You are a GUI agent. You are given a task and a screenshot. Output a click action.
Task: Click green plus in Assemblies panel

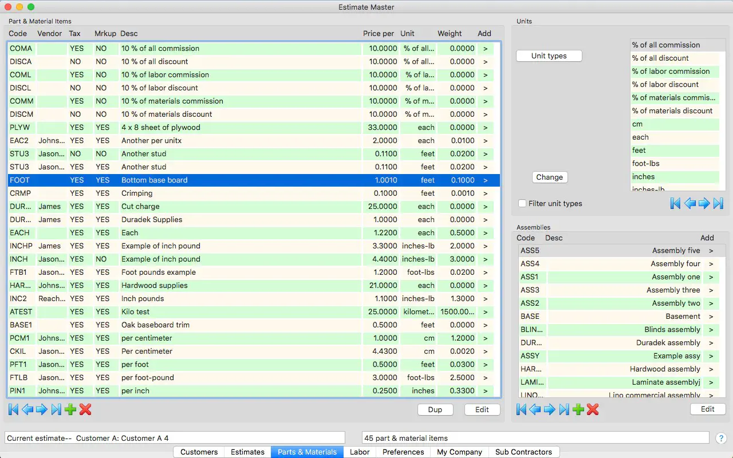point(578,409)
